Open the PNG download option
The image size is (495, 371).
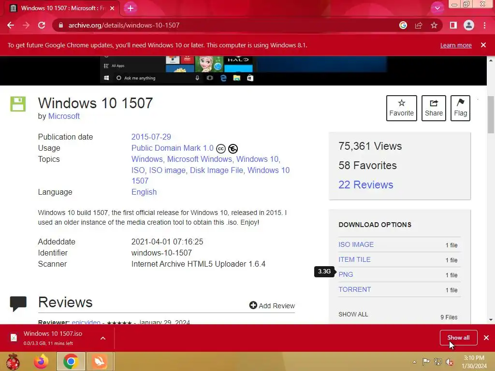coord(346,274)
